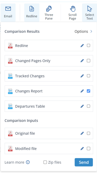Viewport: 97px width, 173px height.
Task: Rename Departures Table using pencil icon
Action: tap(82, 106)
